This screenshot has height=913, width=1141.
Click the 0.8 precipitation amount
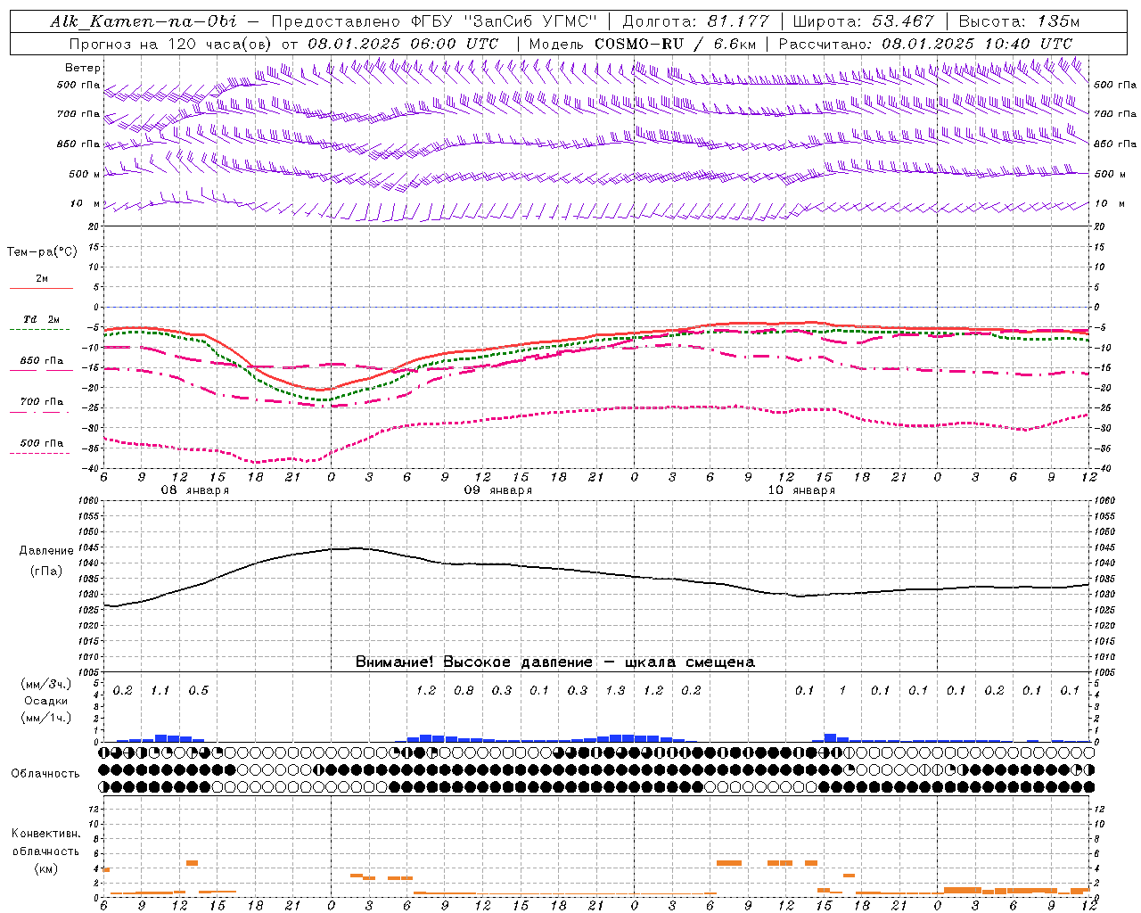[464, 691]
